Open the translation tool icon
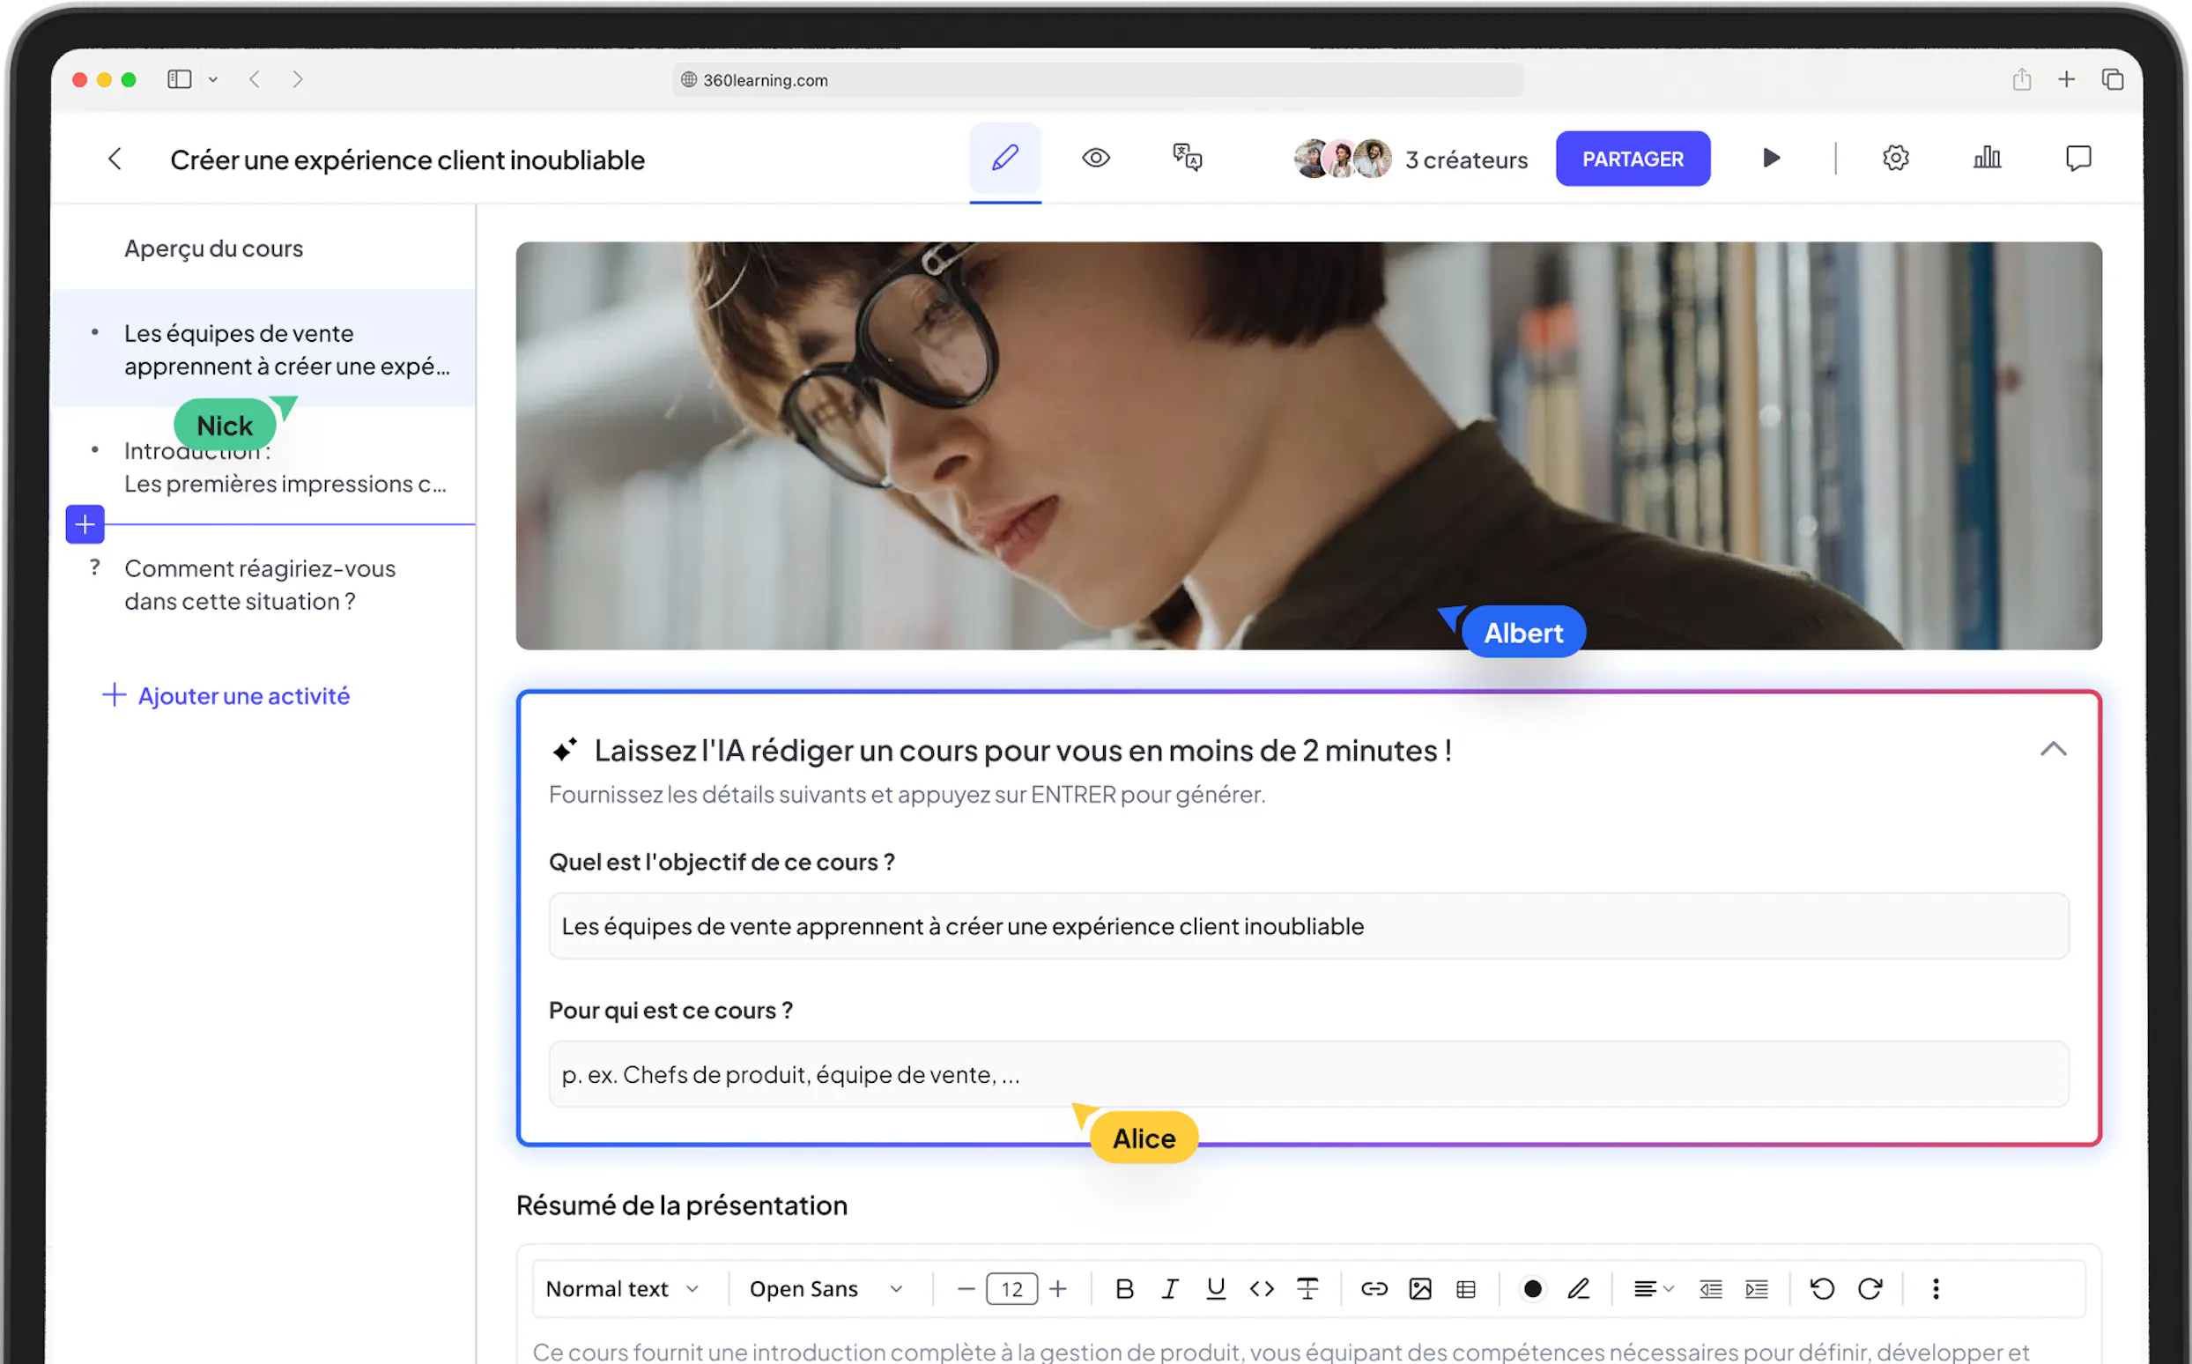2192x1364 pixels. pos(1187,158)
